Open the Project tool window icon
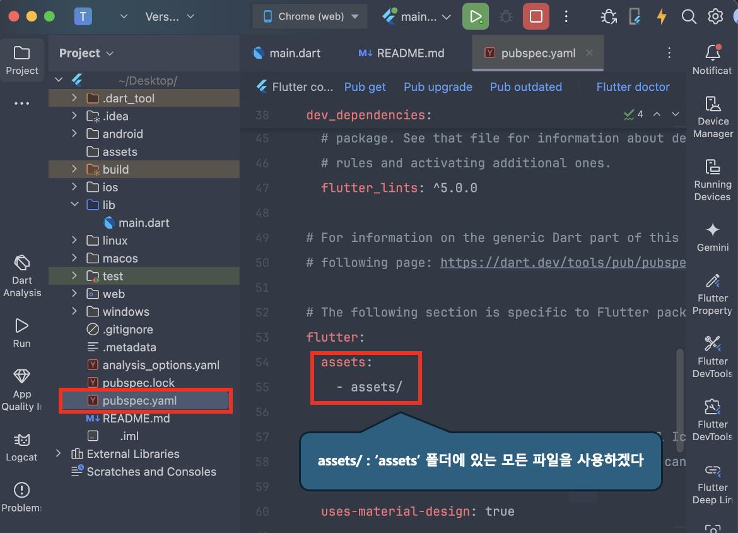The width and height of the screenshot is (738, 533). pyautogui.click(x=21, y=61)
